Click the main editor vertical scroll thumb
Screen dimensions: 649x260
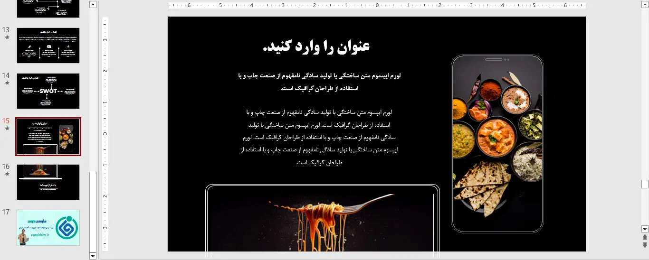pyautogui.click(x=645, y=184)
